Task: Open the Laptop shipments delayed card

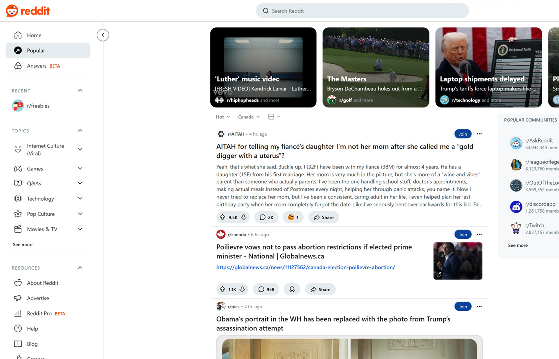Action: (x=489, y=67)
